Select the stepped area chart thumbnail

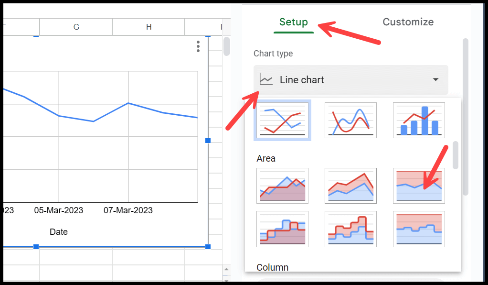[282, 229]
